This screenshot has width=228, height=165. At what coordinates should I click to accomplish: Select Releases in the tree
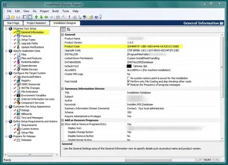[x=26, y=140]
